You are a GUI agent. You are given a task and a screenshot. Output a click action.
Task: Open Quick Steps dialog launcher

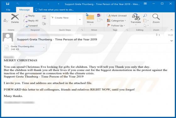[82, 30]
